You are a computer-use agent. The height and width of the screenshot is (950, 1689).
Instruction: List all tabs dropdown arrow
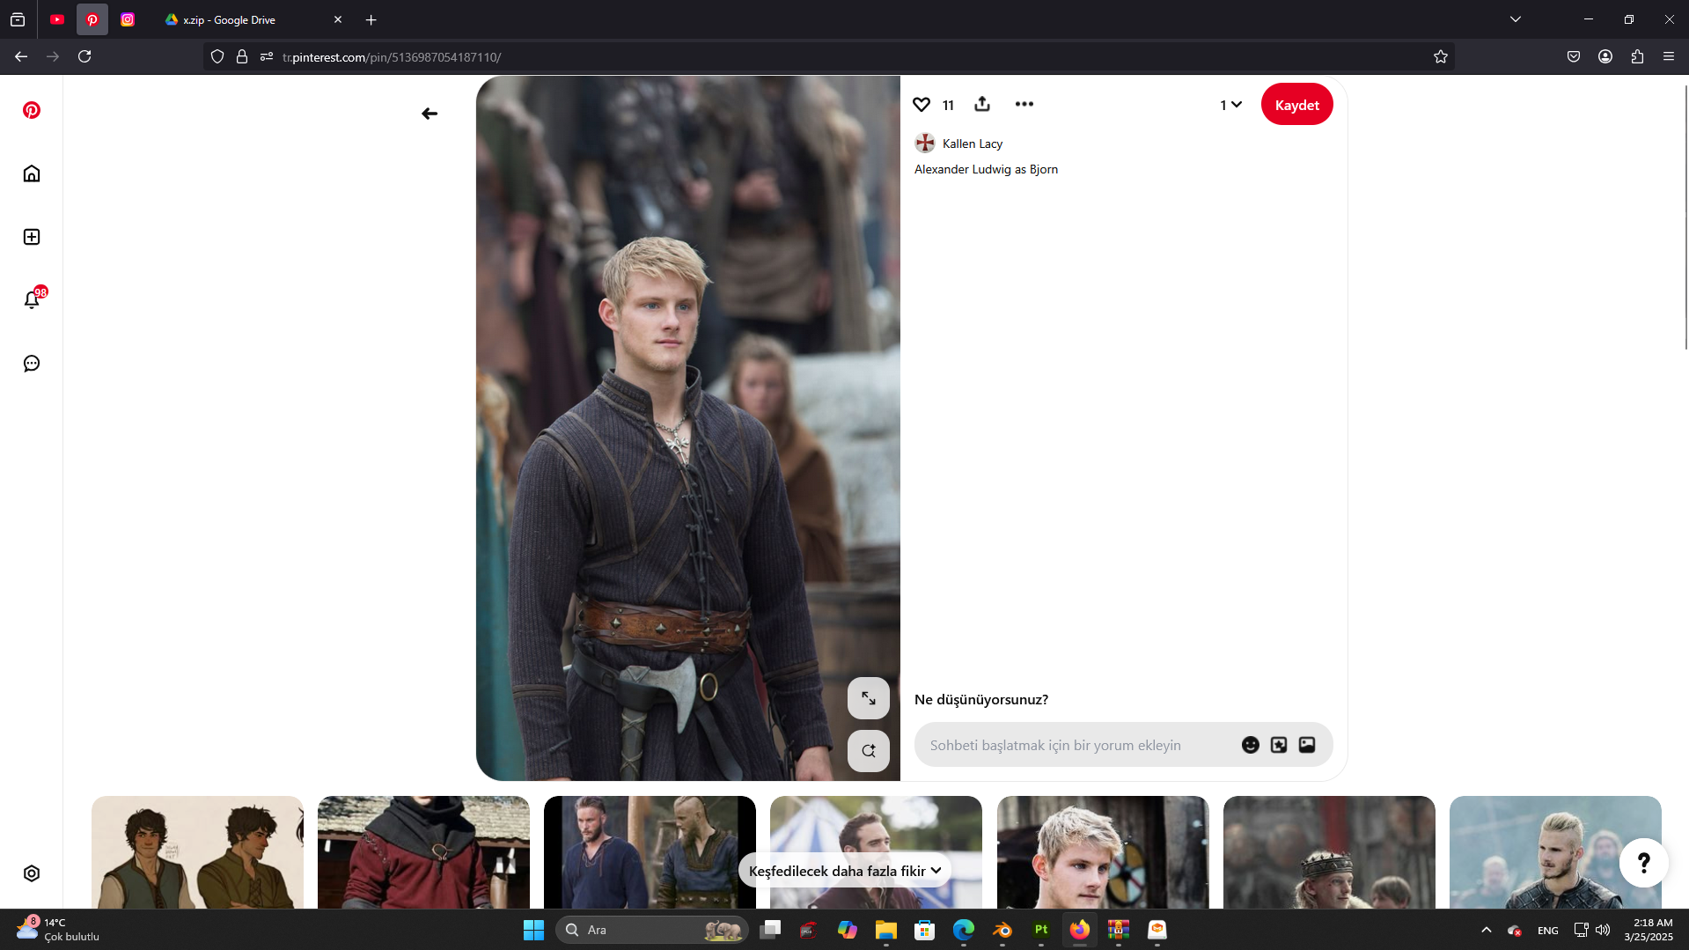point(1516,19)
